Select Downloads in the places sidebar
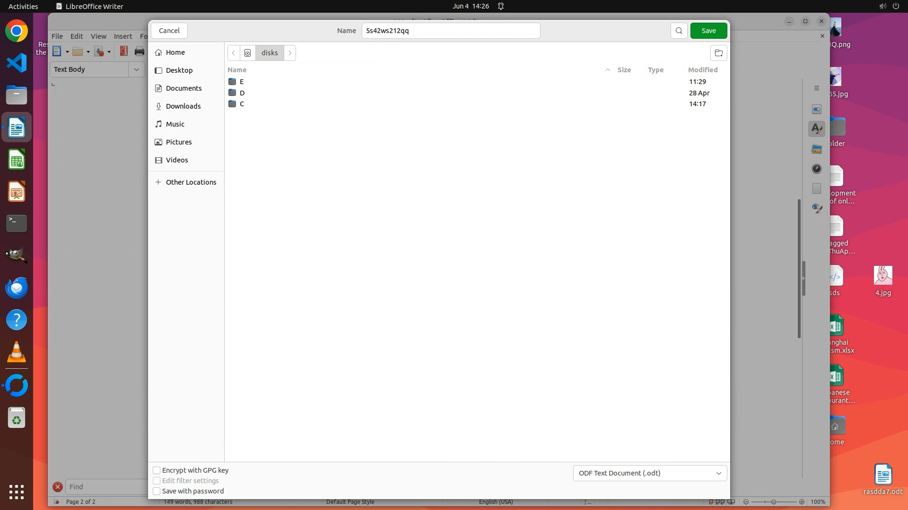 tap(183, 106)
